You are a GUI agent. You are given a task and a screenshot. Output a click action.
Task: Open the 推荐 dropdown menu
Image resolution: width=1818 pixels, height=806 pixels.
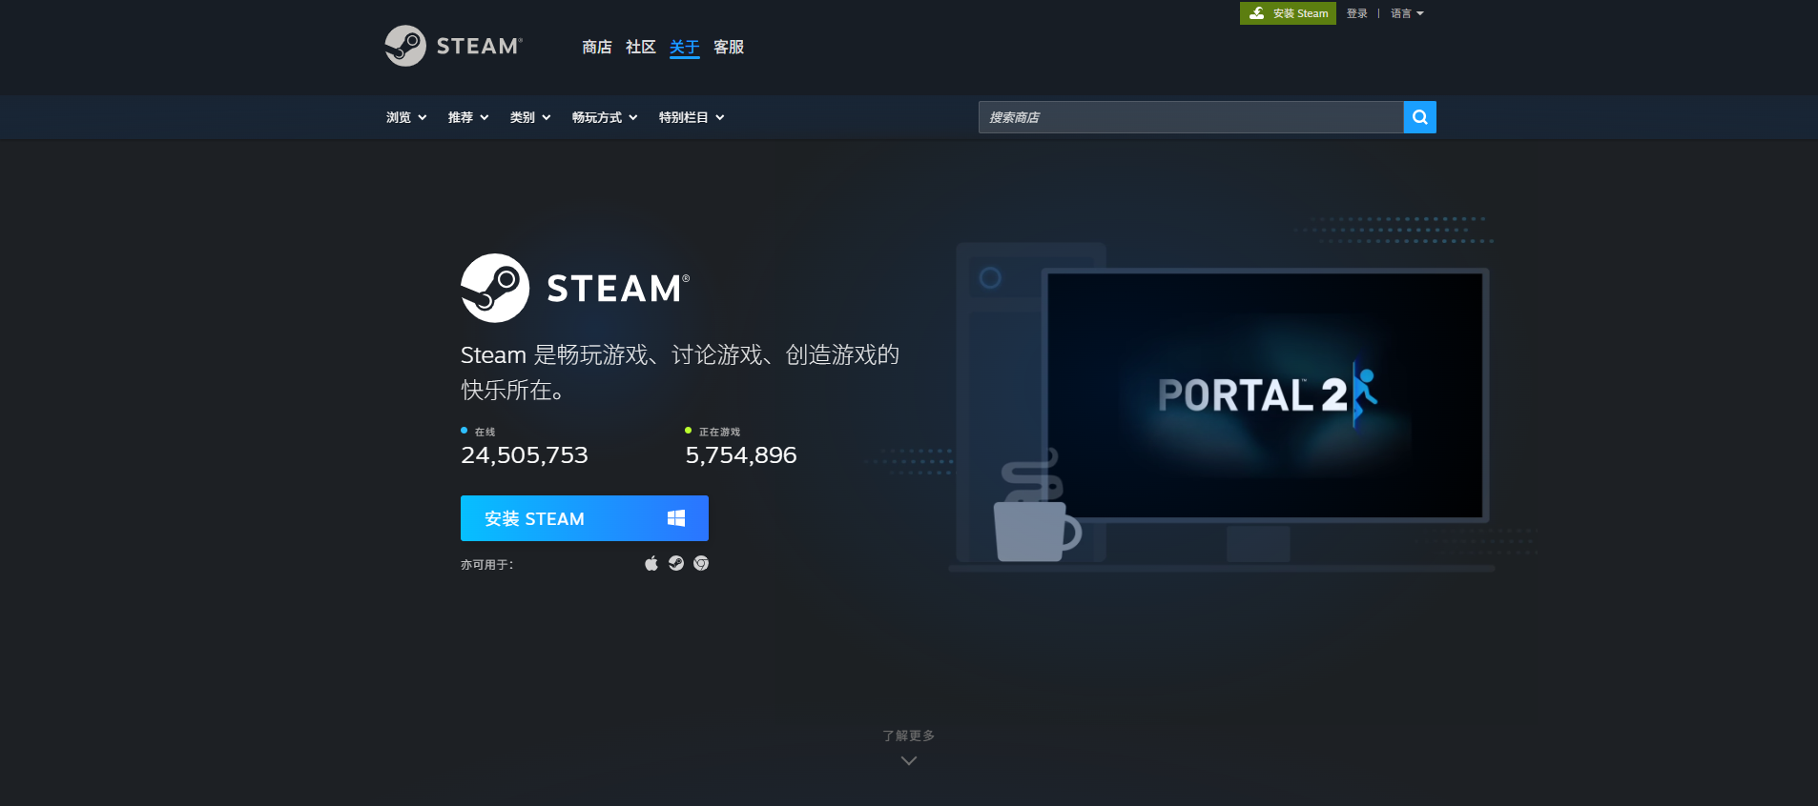(468, 117)
